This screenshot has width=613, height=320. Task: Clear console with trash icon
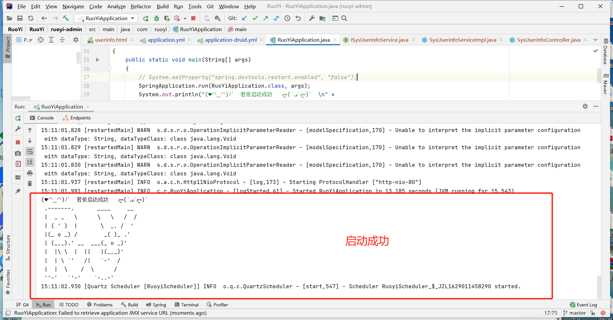click(30, 184)
